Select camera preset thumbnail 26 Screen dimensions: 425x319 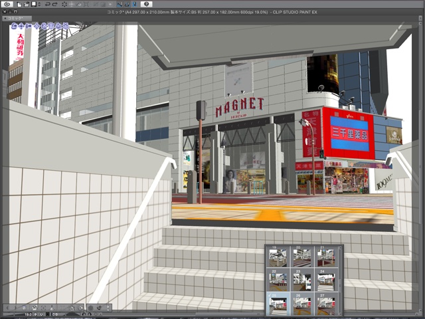[302, 304]
